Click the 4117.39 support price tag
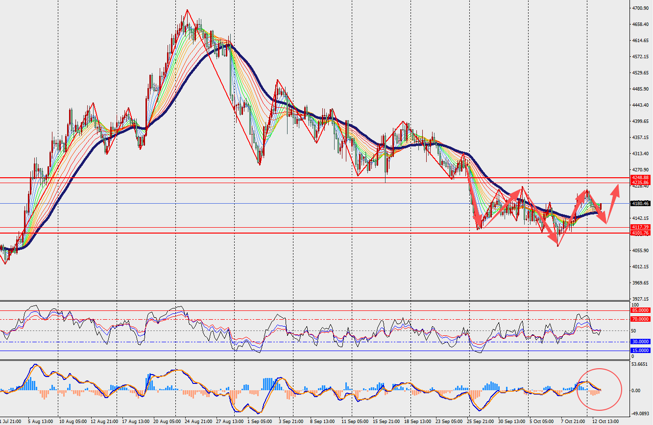 pos(640,227)
